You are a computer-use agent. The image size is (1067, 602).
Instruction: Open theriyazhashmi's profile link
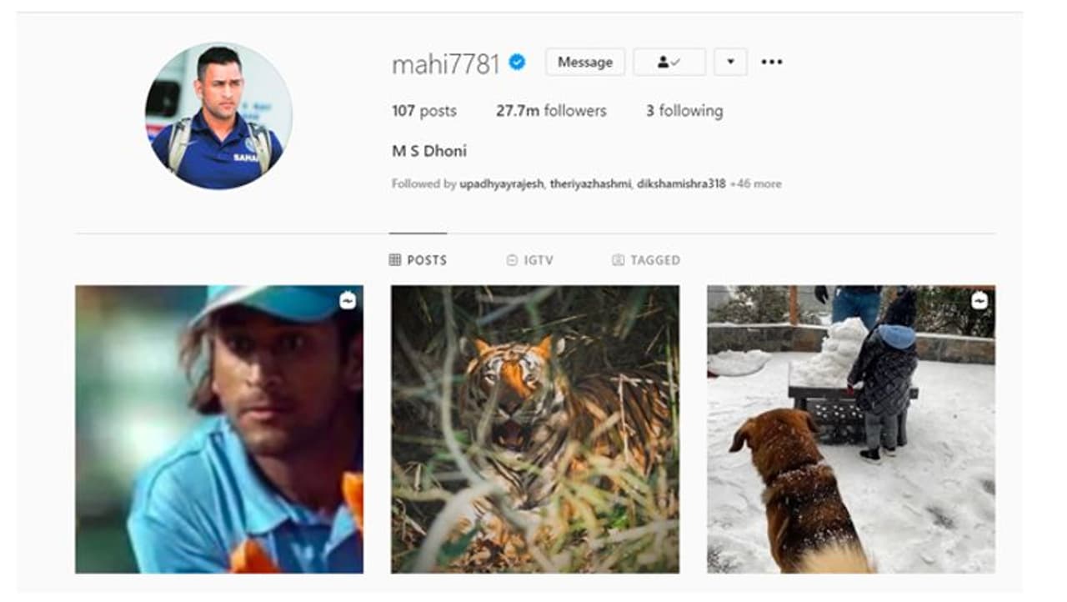pyautogui.click(x=590, y=184)
